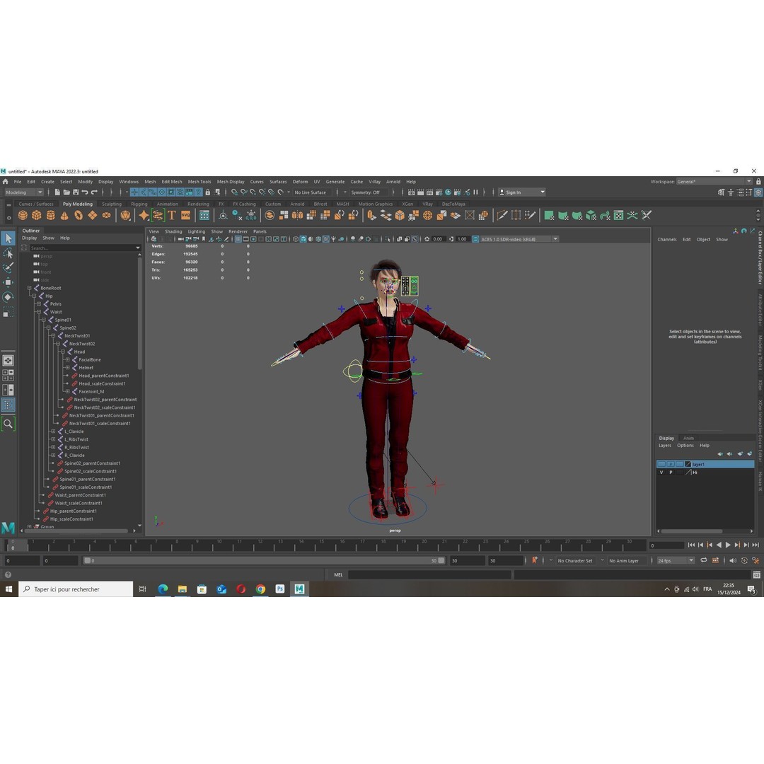Image resolution: width=764 pixels, height=764 pixels.
Task: Expand the L_Clavicle node in Outliner
Action: pyautogui.click(x=53, y=432)
